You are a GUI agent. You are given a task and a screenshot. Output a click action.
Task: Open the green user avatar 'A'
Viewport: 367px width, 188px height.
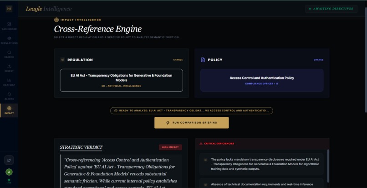pyautogui.click(x=9, y=172)
